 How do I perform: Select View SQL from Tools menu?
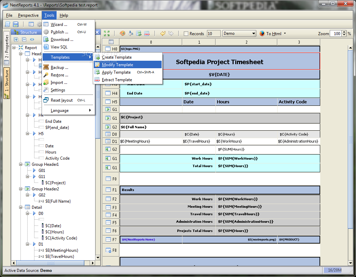[x=68, y=47]
